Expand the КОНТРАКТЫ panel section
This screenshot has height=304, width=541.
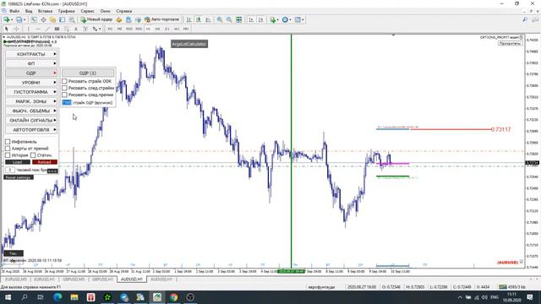(31, 54)
